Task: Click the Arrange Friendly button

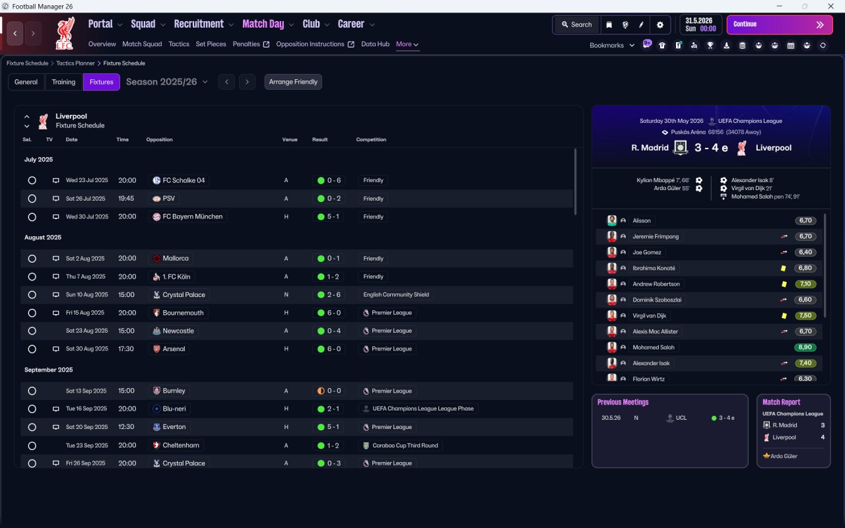Action: coord(293,82)
